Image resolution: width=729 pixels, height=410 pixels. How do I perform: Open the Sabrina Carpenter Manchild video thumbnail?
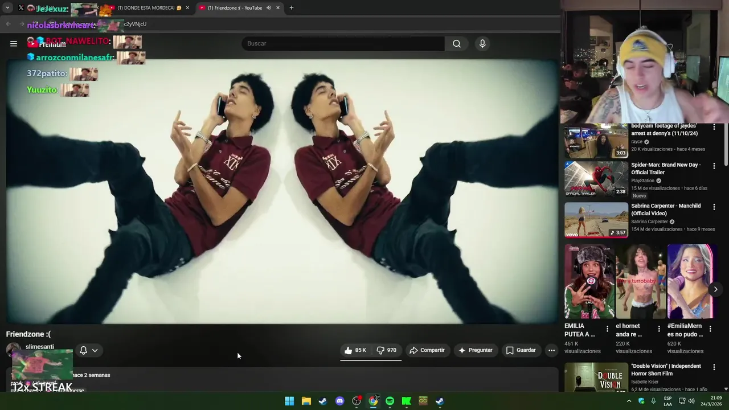[x=596, y=220]
